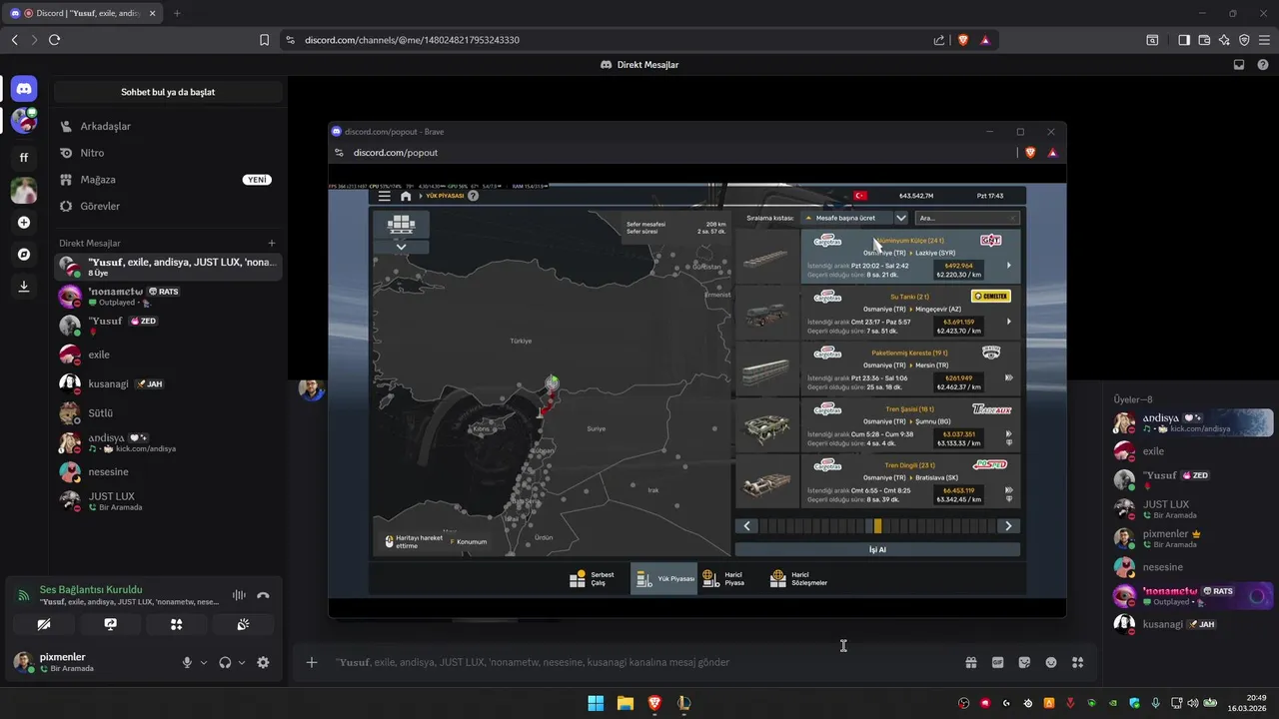The width and height of the screenshot is (1279, 719).
Task: Open noise suppression waveform icon
Action: pos(239,595)
